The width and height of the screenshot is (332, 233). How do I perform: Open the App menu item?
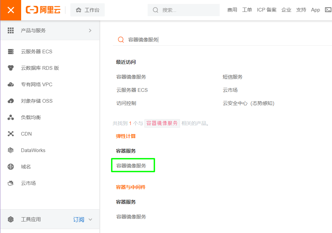(x=315, y=10)
